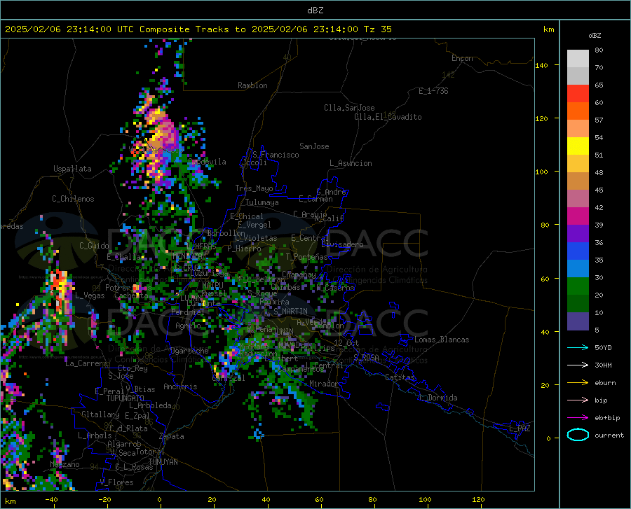
Task: Click the Lomas_Blancas place label
Action: pos(442,340)
